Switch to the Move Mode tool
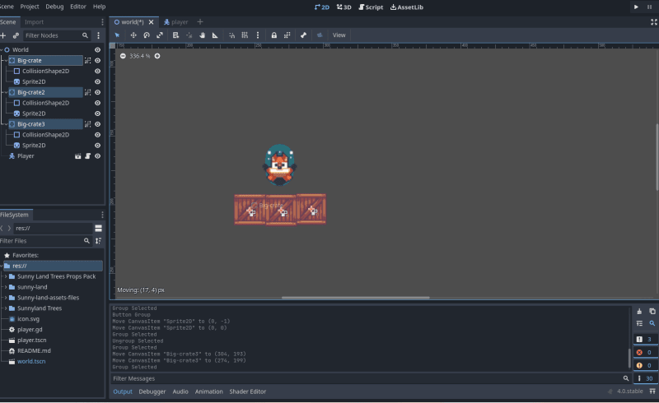This screenshot has width=659, height=403. click(x=133, y=35)
